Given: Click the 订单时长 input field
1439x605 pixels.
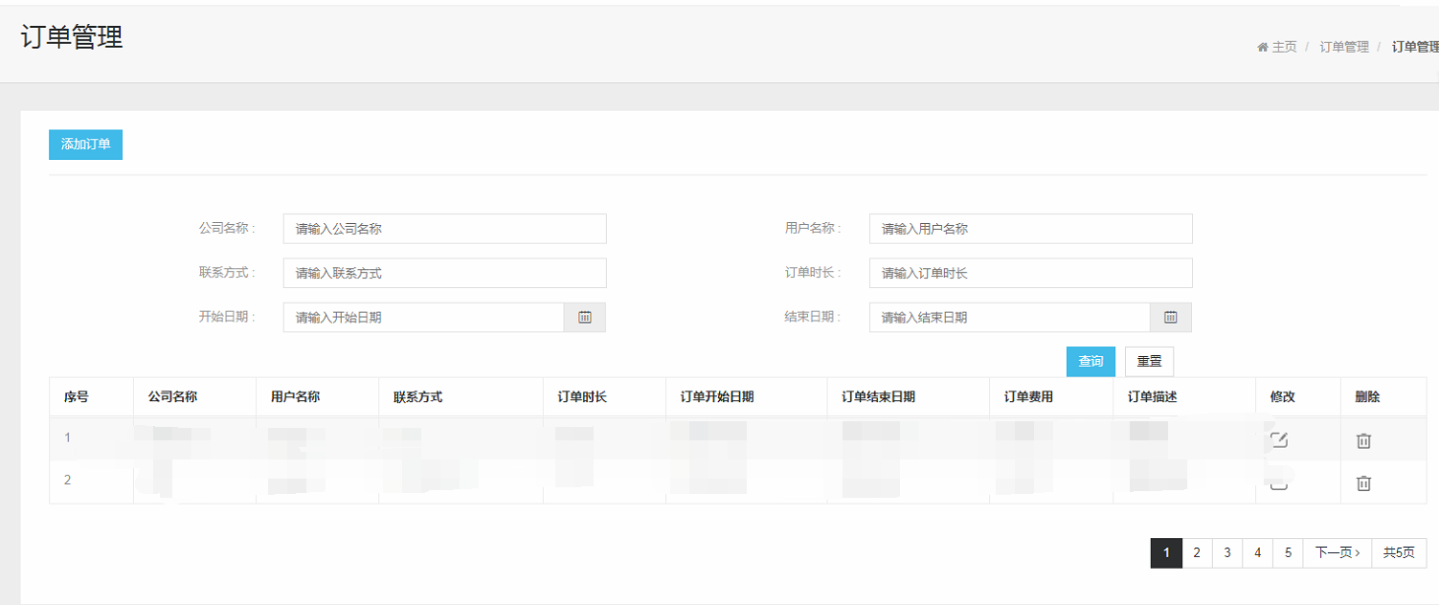Looking at the screenshot, I should [x=1030, y=273].
